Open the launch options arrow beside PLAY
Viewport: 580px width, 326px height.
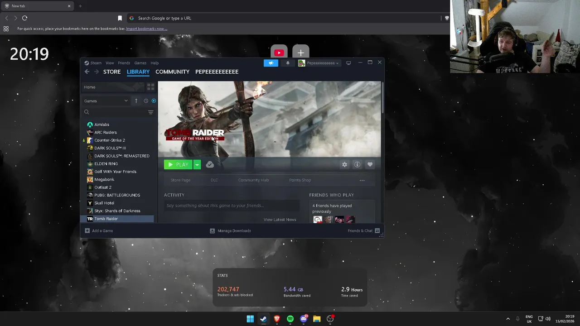pos(197,165)
